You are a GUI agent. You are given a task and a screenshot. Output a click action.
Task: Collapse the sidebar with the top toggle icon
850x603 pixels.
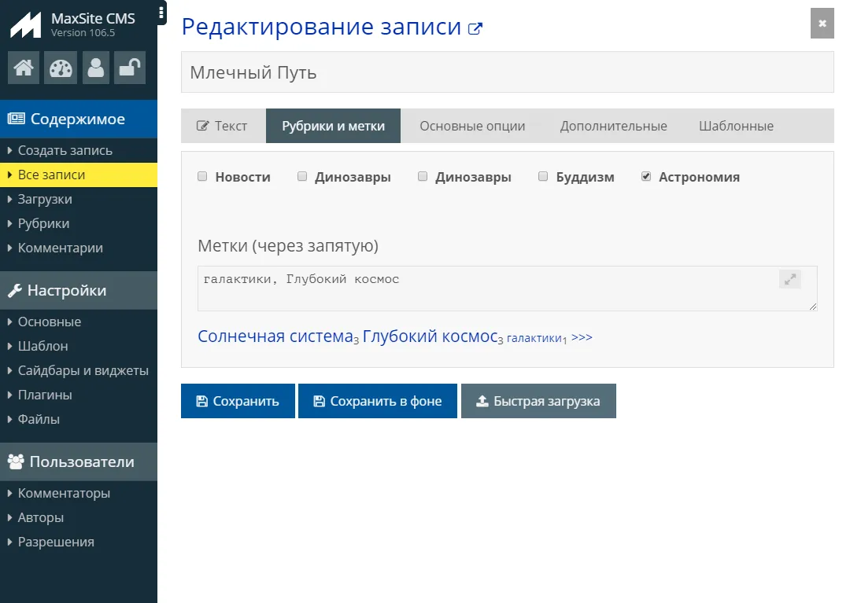tap(163, 13)
